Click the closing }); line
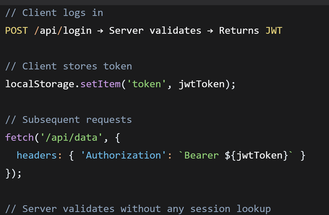This screenshot has width=329, height=215. pos(13,174)
